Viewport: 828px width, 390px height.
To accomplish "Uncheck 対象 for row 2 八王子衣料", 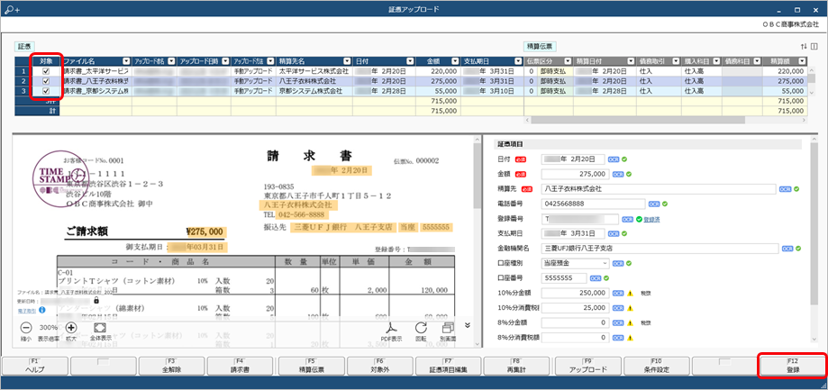I will tap(46, 81).
